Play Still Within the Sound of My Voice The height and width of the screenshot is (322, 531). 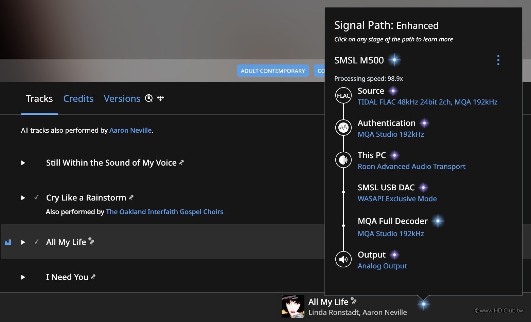pos(23,163)
